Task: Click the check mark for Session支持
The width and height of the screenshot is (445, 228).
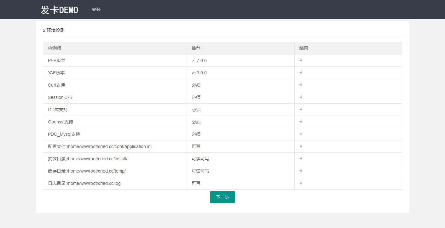Action: point(301,97)
